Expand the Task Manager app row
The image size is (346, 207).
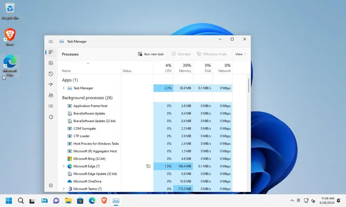64,88
